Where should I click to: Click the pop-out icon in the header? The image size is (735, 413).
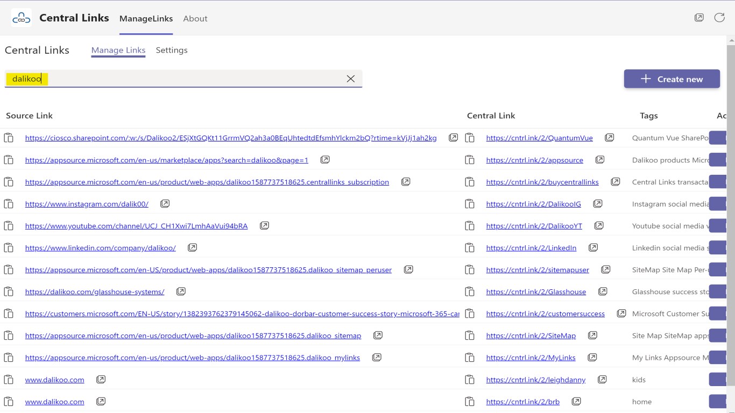699,18
